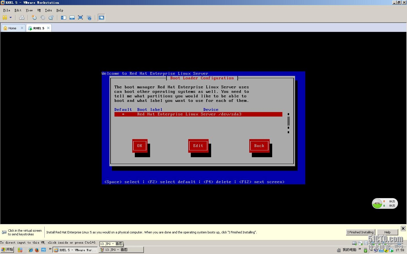Screen dimensions: 407x254
Task: Pause the VM with the suspend button
Action: 5,17
